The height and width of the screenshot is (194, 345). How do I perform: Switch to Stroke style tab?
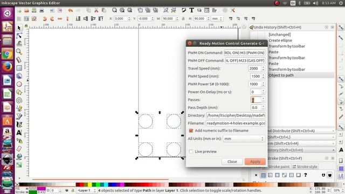[305, 167]
